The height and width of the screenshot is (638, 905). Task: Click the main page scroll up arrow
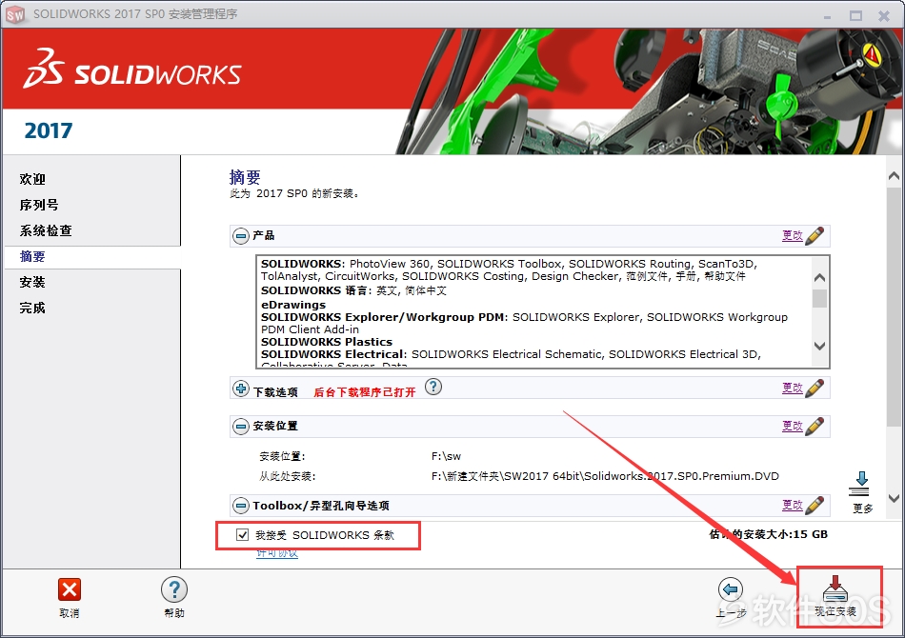tap(894, 175)
